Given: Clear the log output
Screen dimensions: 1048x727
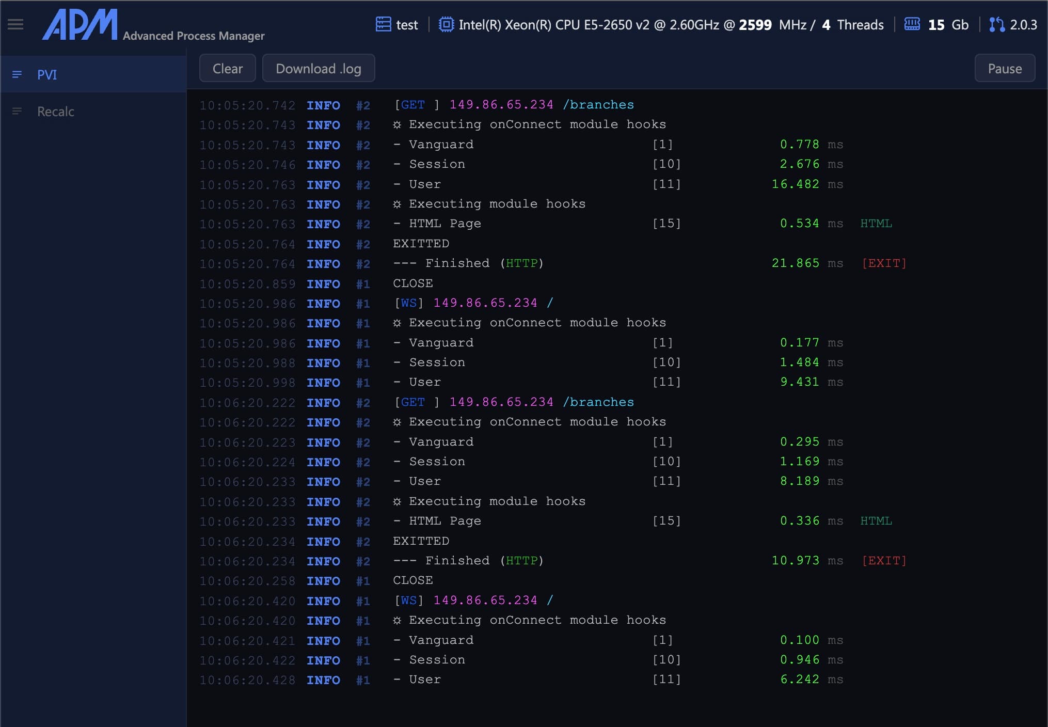Looking at the screenshot, I should [x=228, y=68].
